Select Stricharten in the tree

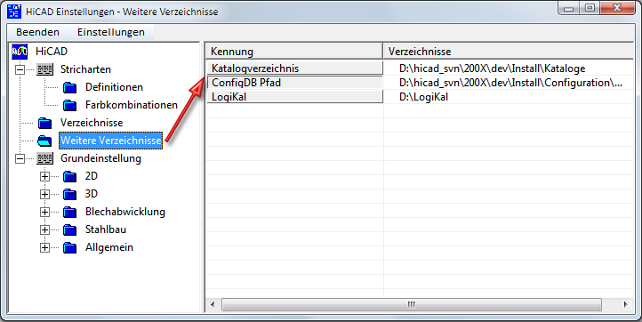[85, 69]
